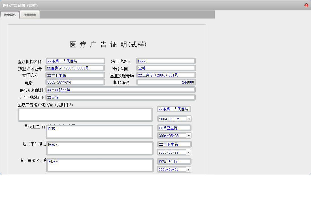This screenshot has height=201, width=311.
Task: Select the 法定代表人 field containing 张XX
Action: tap(166, 61)
